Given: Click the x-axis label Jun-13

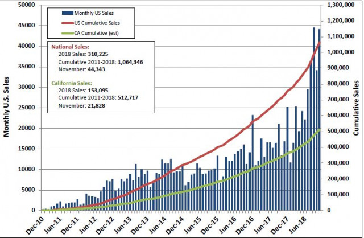Looking at the screenshot, I should click(123, 225).
